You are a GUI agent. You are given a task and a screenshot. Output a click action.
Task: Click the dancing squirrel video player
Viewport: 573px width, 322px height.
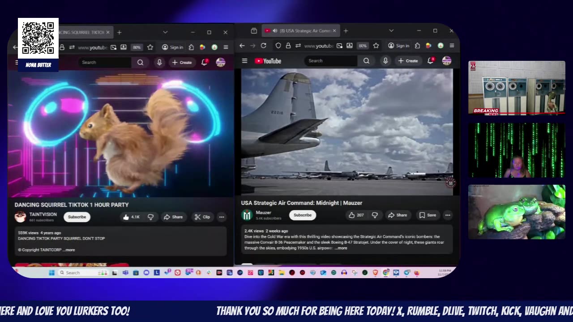[x=120, y=134]
